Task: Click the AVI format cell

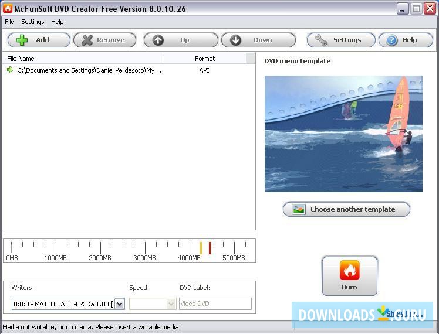Action: tap(204, 70)
